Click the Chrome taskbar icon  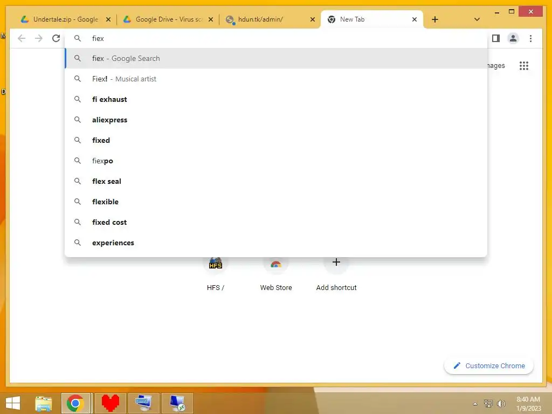pos(75,403)
